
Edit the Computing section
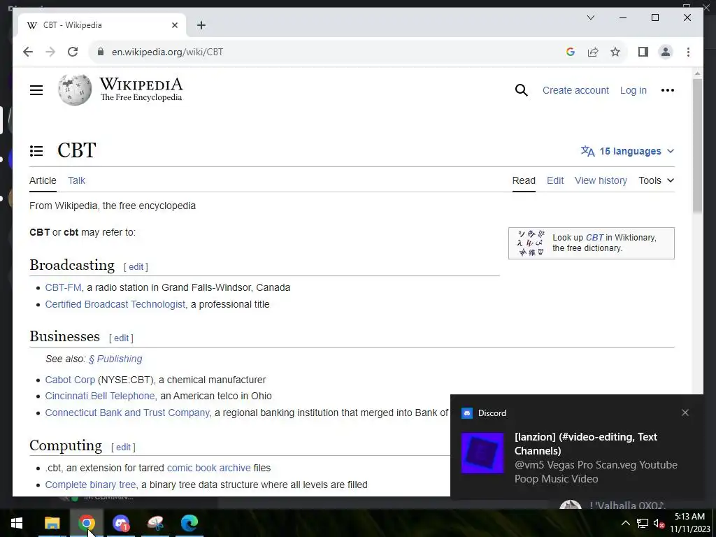pyautogui.click(x=123, y=447)
